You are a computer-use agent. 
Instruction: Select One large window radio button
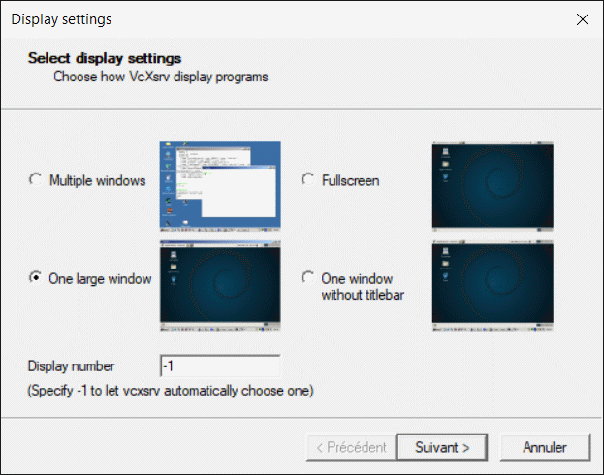36,278
